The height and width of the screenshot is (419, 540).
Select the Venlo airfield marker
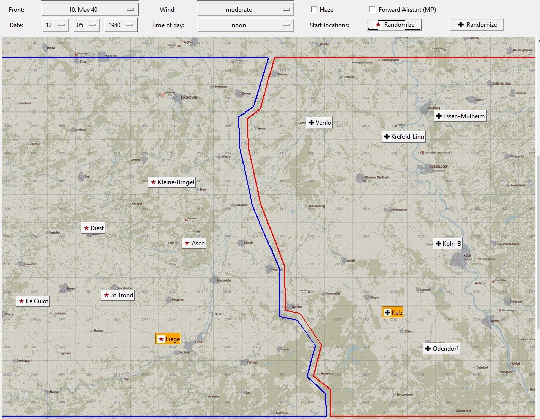coord(319,123)
